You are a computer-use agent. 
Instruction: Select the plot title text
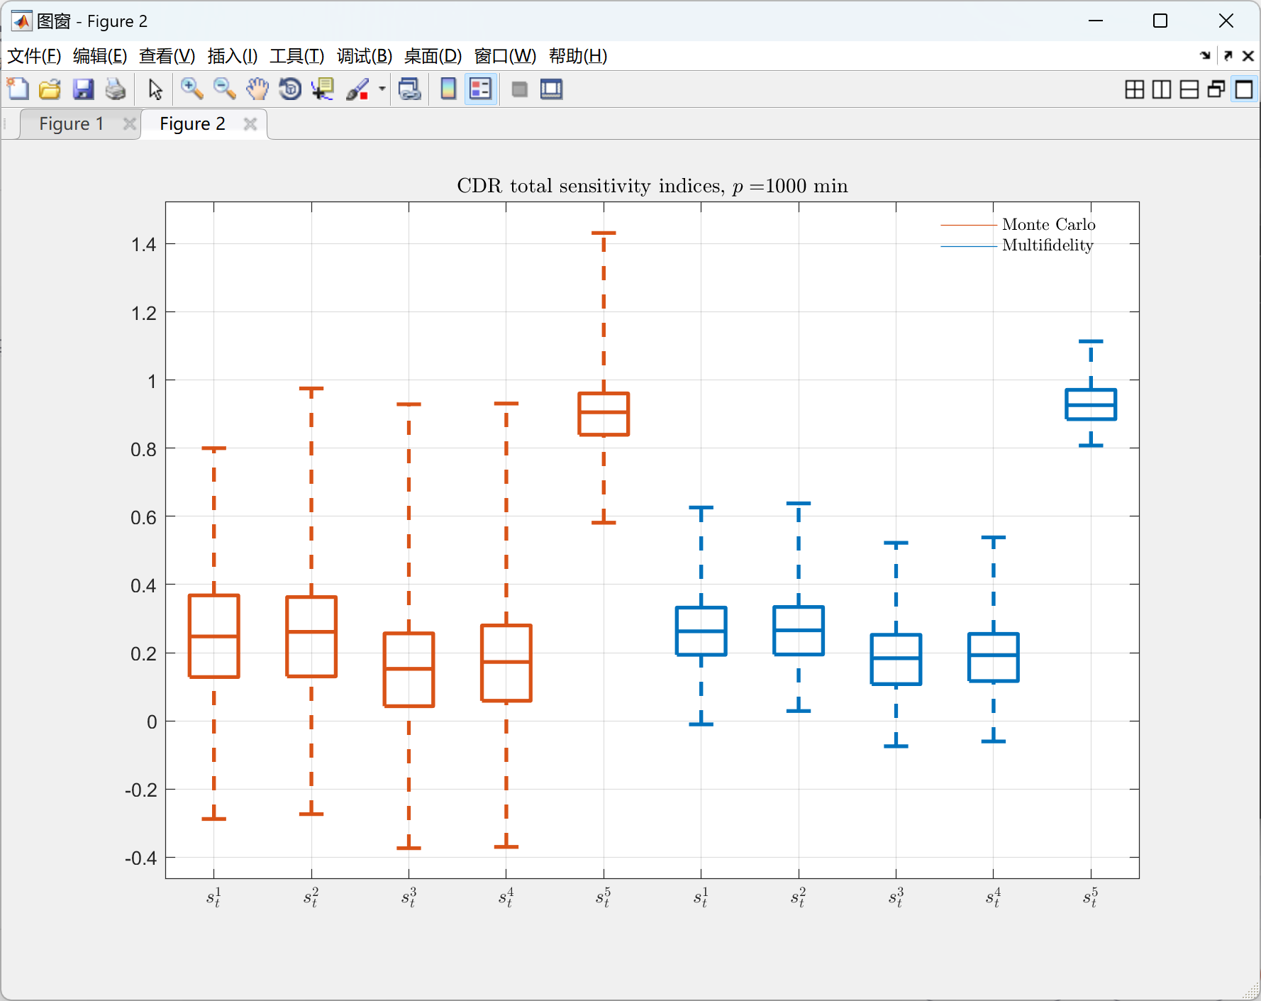[652, 186]
